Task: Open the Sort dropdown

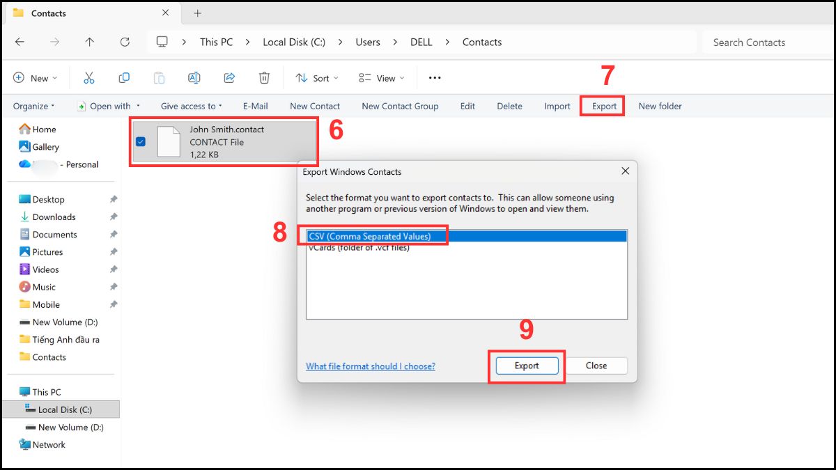Action: point(316,78)
